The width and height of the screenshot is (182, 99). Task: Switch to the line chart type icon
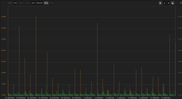(x=165, y=3)
